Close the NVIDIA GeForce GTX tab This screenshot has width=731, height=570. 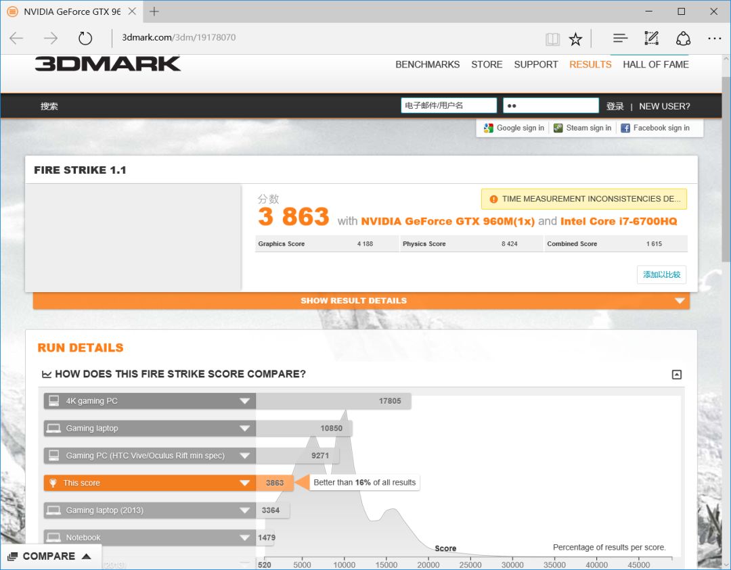(x=132, y=11)
